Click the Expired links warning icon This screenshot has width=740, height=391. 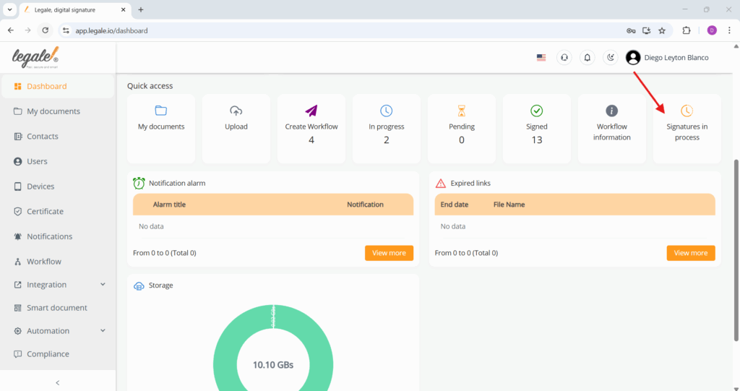pos(440,184)
